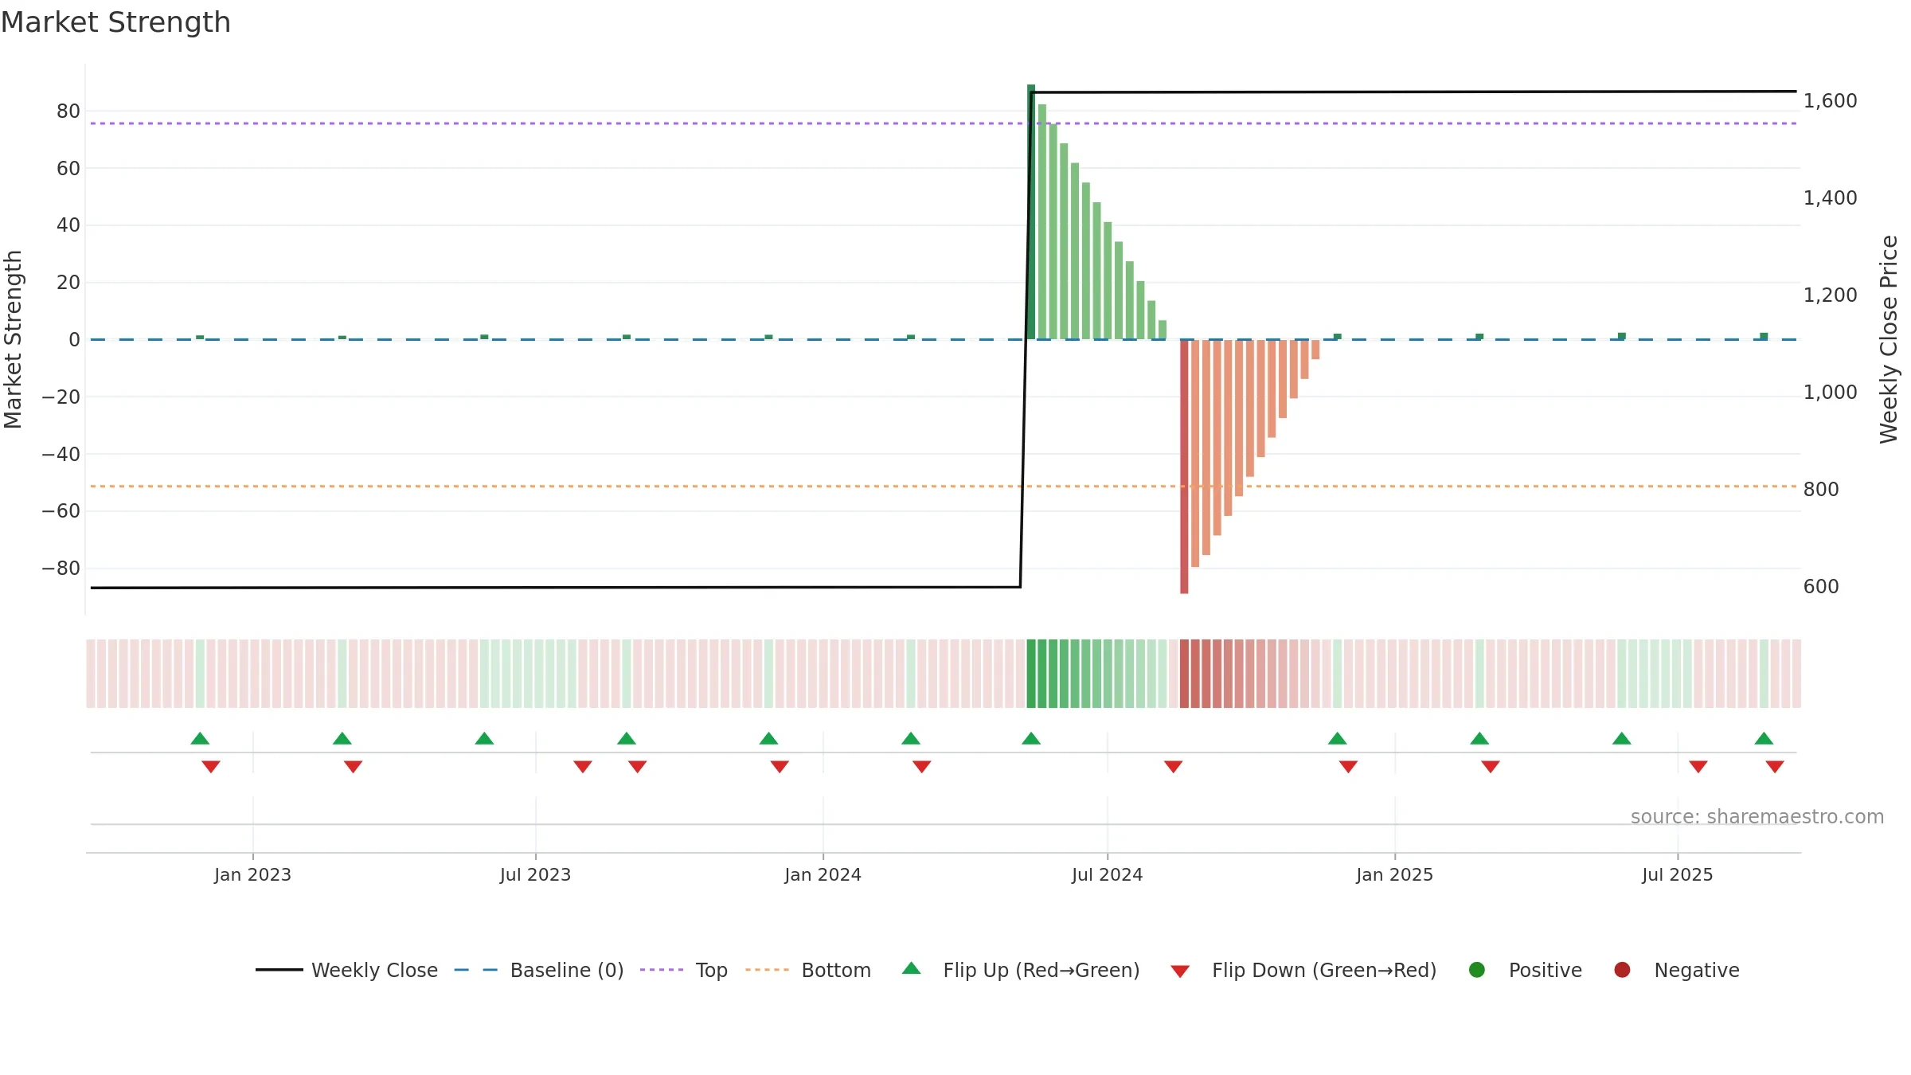Image resolution: width=1911 pixels, height=1075 pixels.
Task: Click the Jan 2024 axis label
Action: [x=823, y=874]
